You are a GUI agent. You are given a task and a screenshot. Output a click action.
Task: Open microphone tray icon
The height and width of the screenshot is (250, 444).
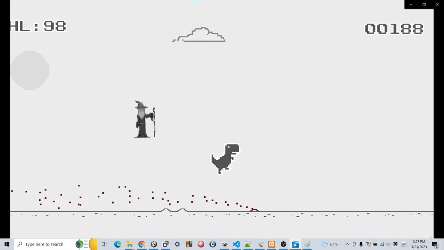point(361,244)
